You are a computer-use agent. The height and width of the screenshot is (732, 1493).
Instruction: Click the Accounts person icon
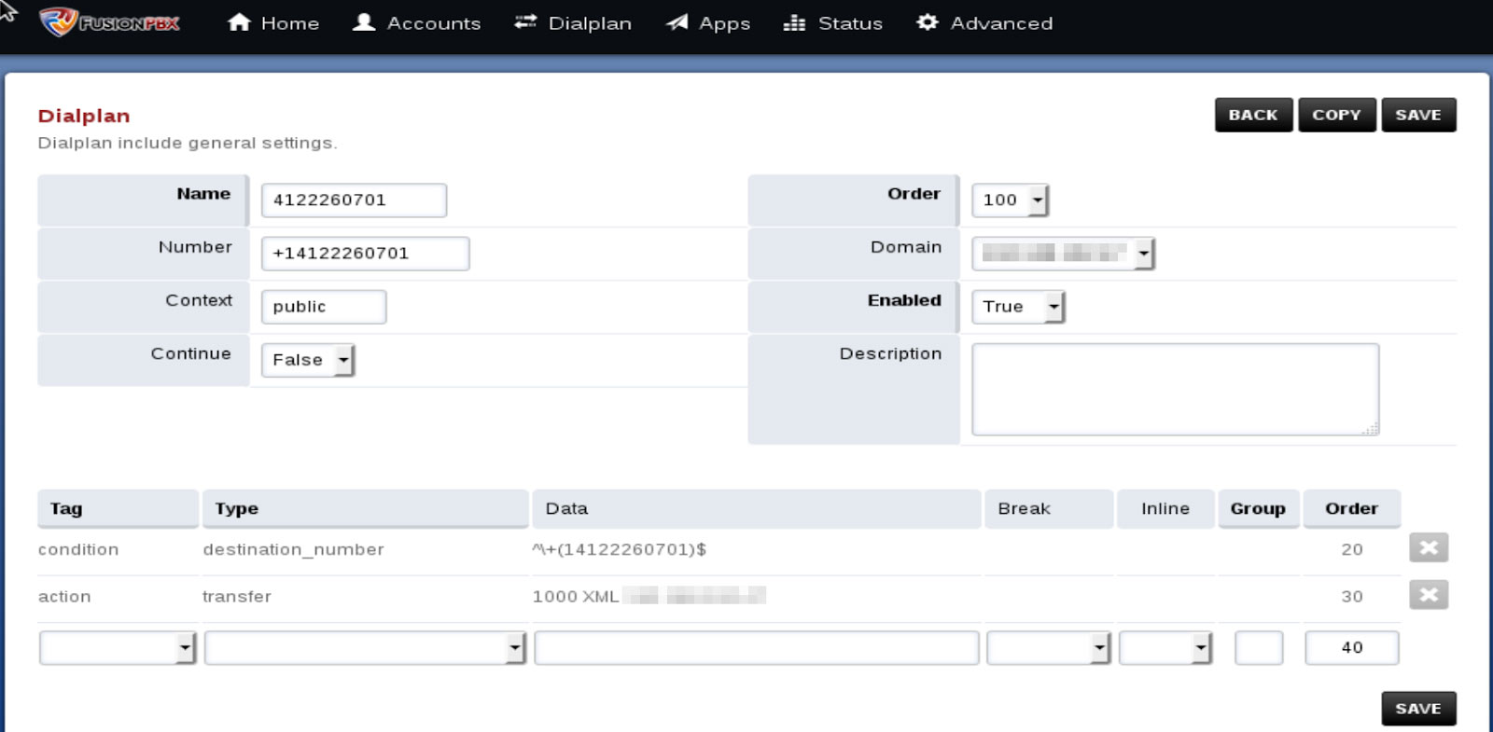364,22
